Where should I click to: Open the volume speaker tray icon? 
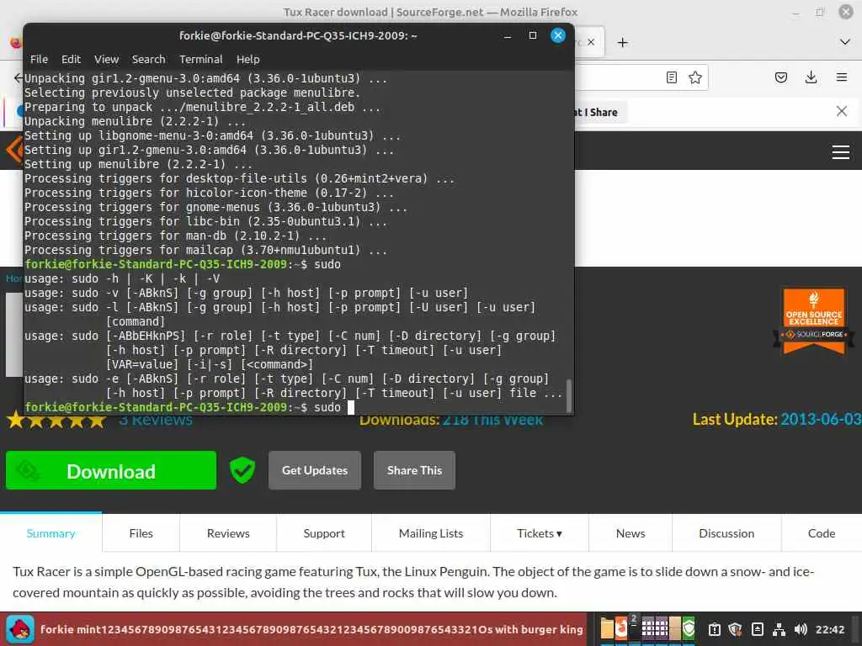coord(801,629)
